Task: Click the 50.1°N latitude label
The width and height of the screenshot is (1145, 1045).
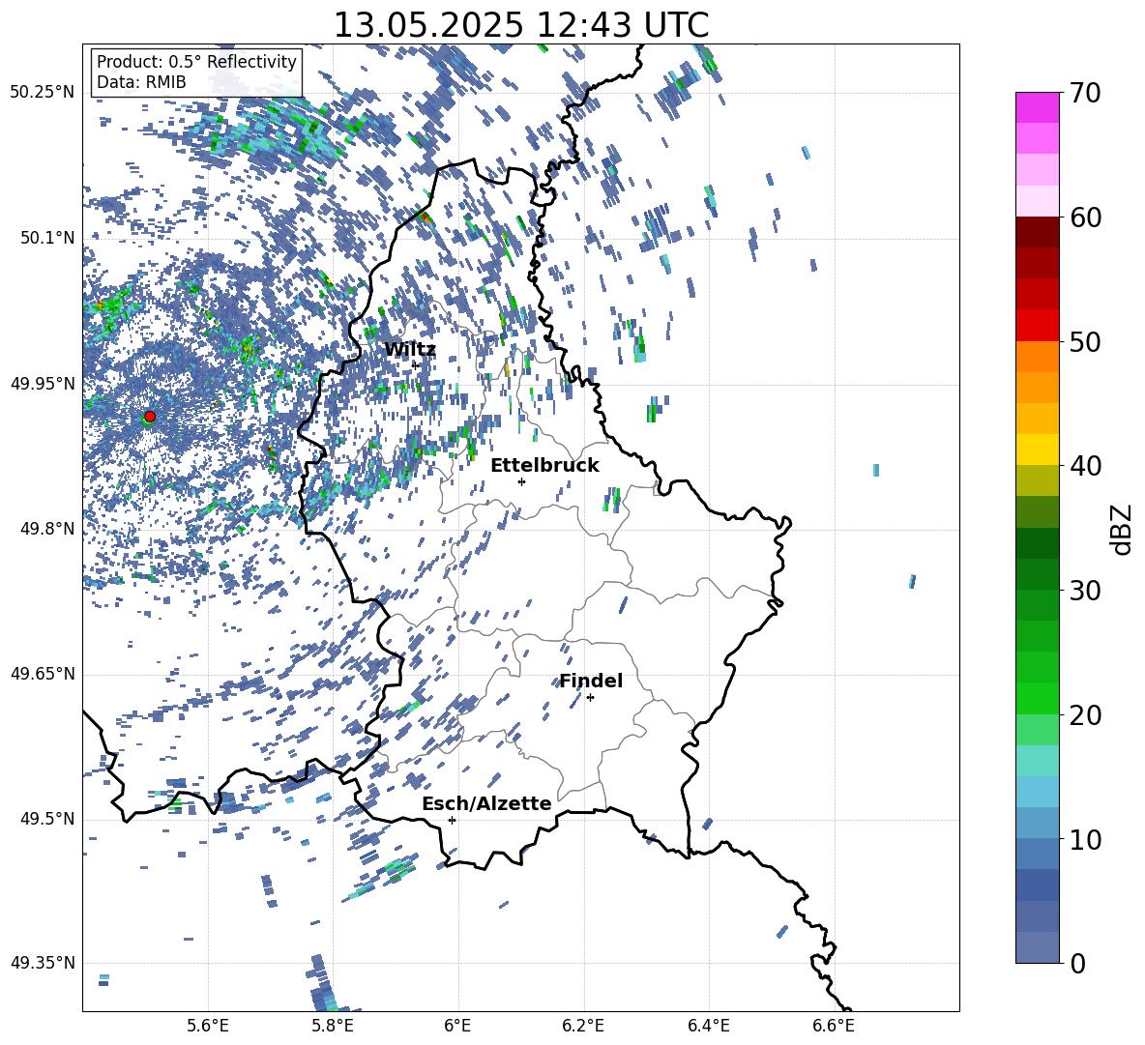Action: (46, 238)
